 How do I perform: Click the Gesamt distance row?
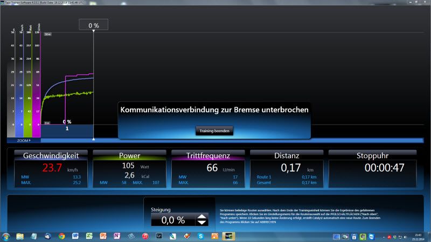click(x=287, y=182)
